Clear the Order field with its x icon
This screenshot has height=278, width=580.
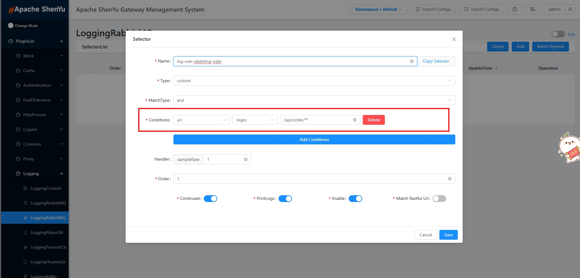coord(449,179)
